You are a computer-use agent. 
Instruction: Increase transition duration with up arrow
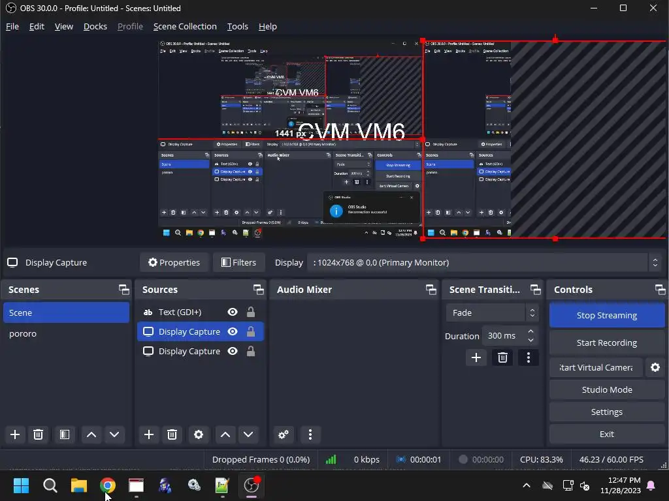pos(530,331)
